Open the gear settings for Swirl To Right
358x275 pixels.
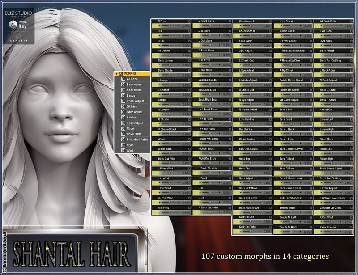click(x=271, y=227)
